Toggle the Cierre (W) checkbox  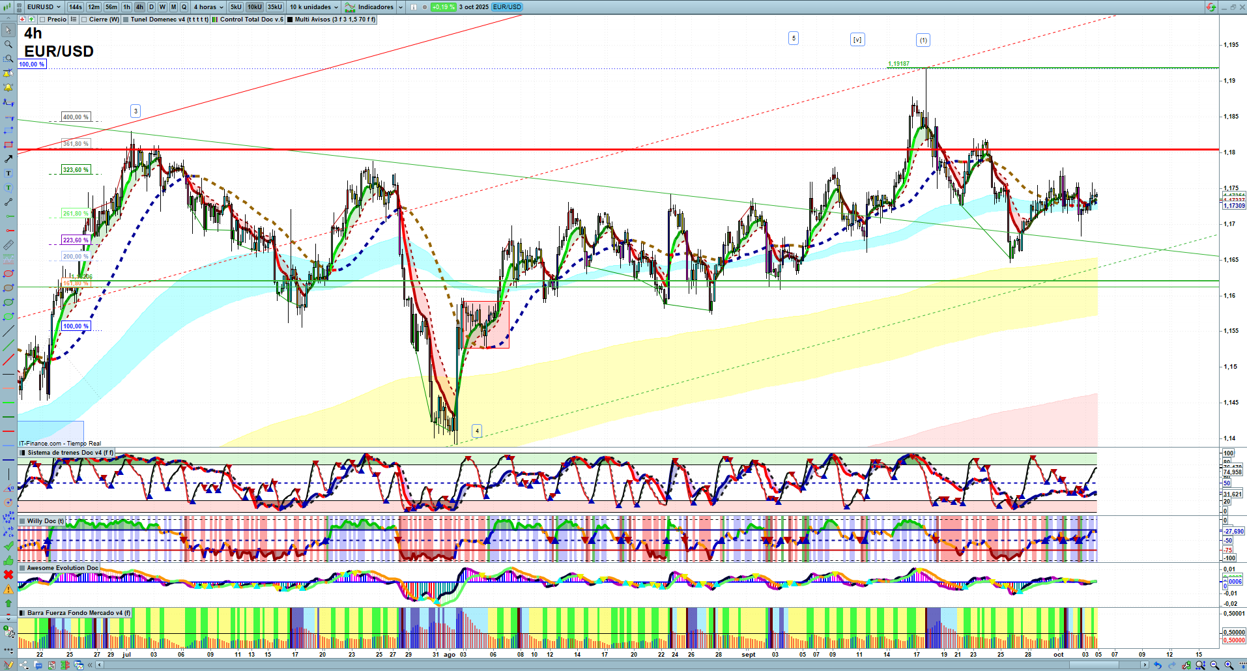coord(85,20)
